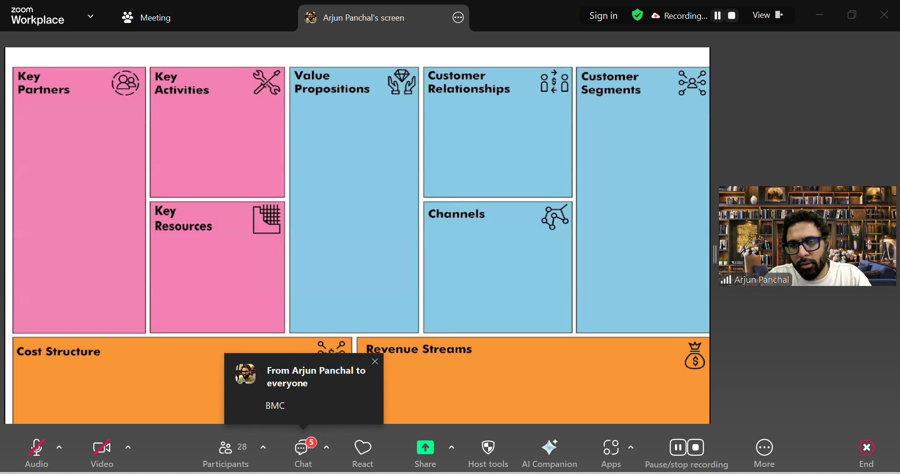Expand audio settings arrow next to Audio

tap(59, 447)
